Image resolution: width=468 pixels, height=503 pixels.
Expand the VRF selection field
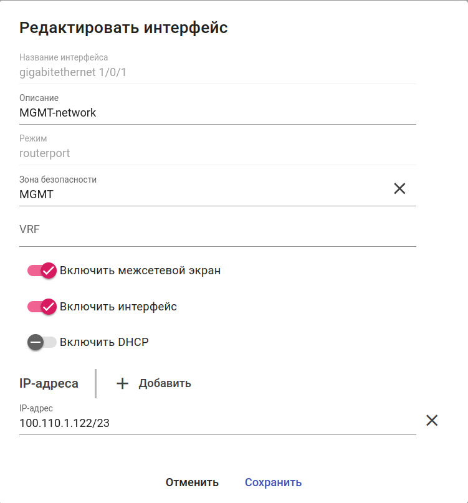pyautogui.click(x=217, y=230)
